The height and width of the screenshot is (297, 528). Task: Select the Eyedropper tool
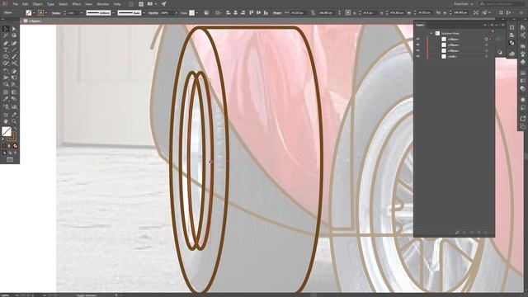(x=6, y=99)
